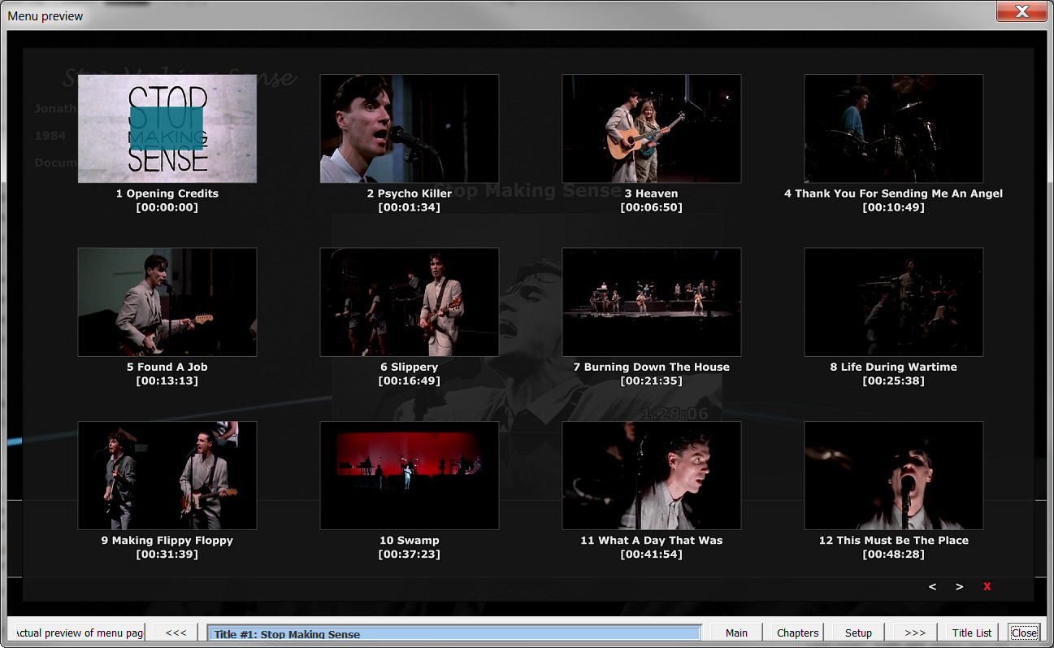This screenshot has height=648, width=1054.
Task: Go to previous chapter page with the < arrow
Action: (x=932, y=587)
